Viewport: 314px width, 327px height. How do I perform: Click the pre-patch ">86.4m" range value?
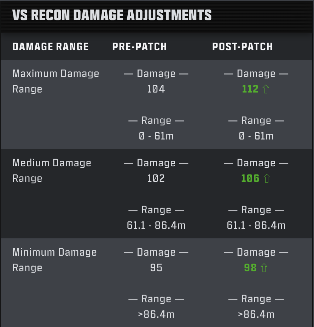156,314
